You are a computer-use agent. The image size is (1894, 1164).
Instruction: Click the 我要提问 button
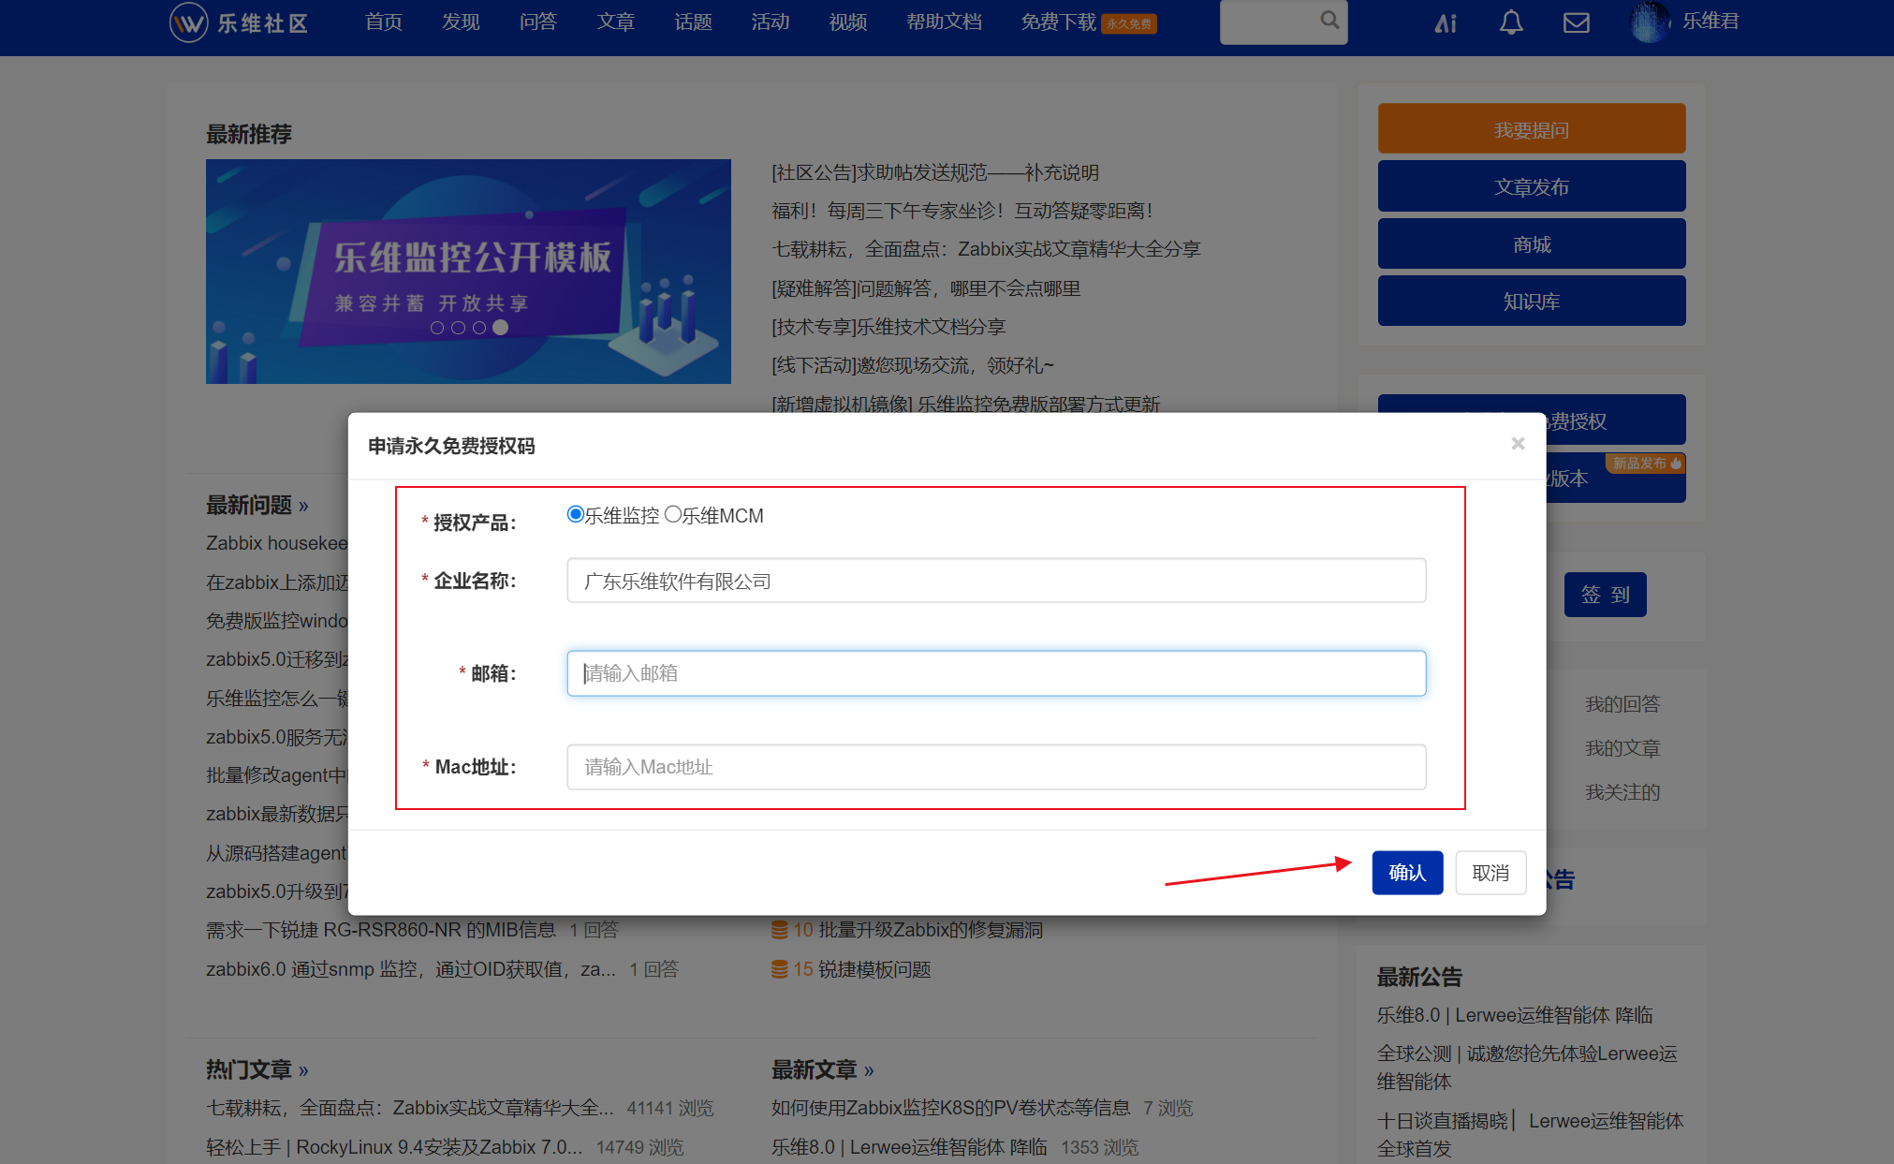pos(1532,129)
